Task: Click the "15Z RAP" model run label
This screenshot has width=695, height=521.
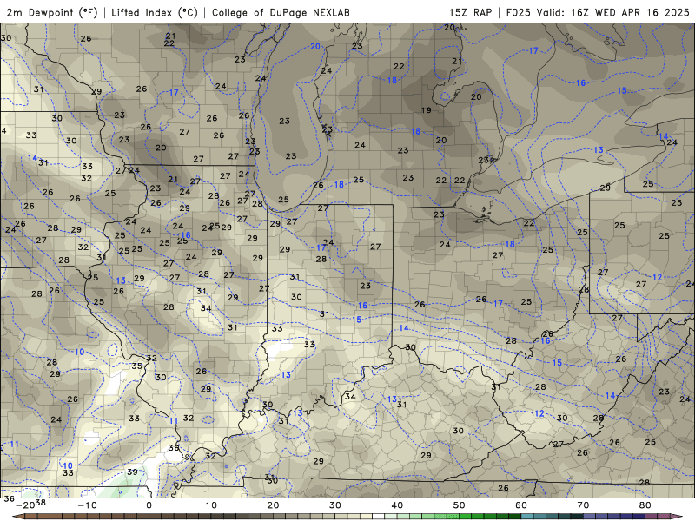Action: click(470, 12)
